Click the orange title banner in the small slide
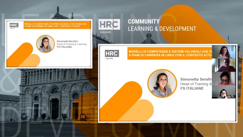 click(x=57, y=25)
